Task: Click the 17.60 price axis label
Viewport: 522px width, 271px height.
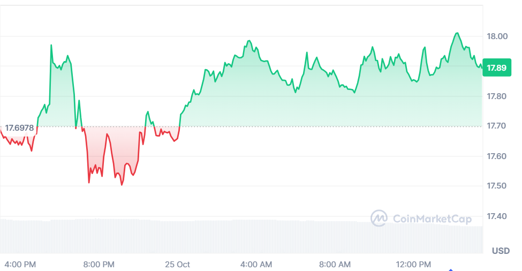Action: coord(497,156)
